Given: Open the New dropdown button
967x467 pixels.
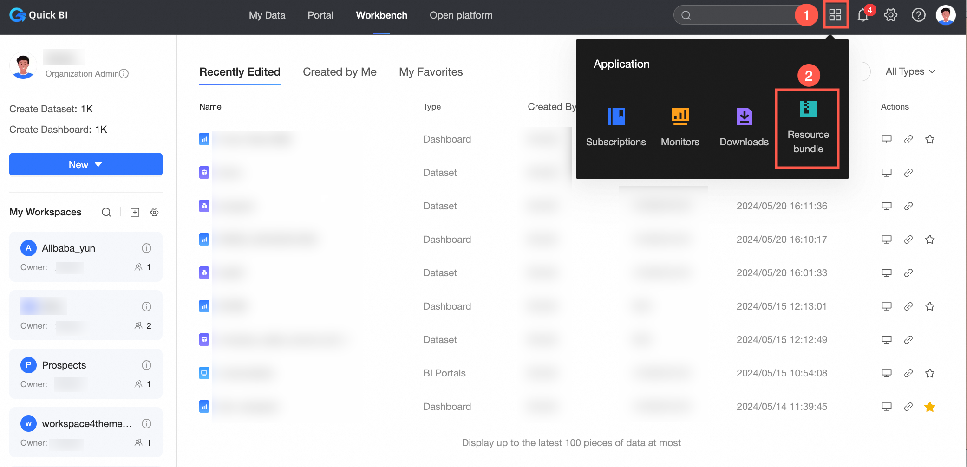Looking at the screenshot, I should [x=86, y=165].
